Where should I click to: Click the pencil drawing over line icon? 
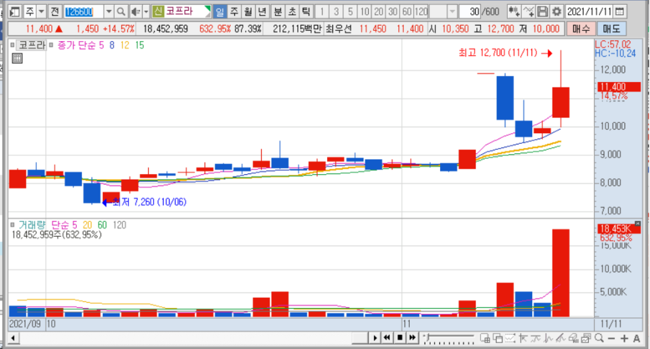coord(561,338)
